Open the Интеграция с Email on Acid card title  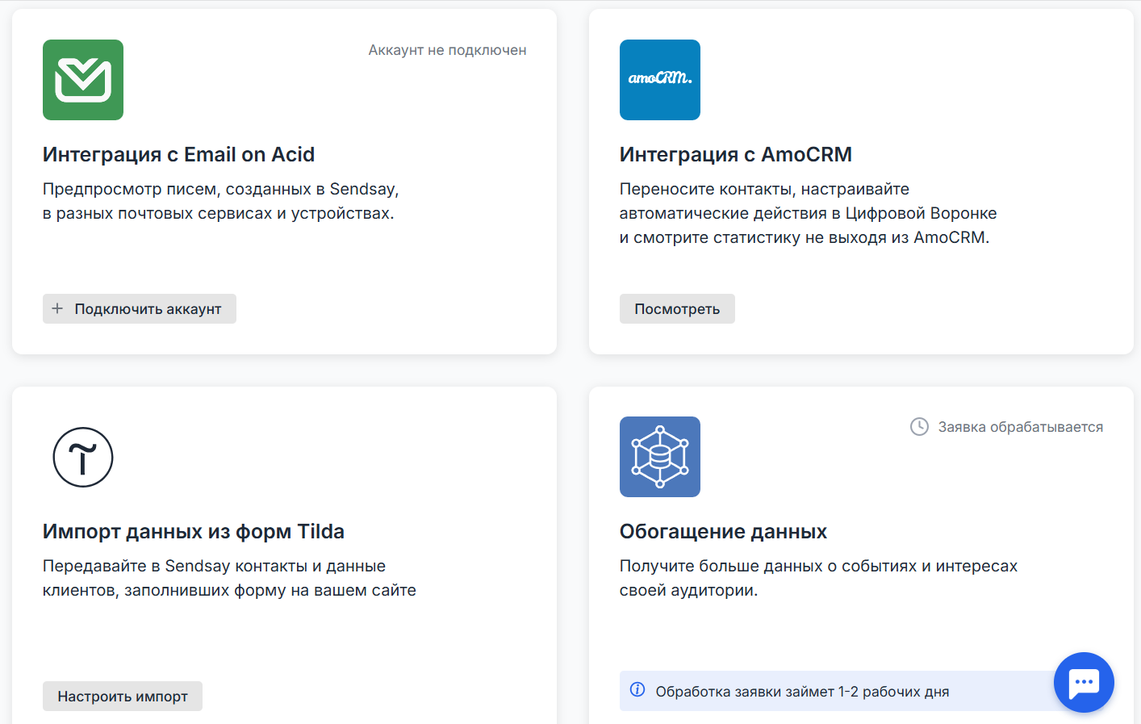[x=178, y=154]
